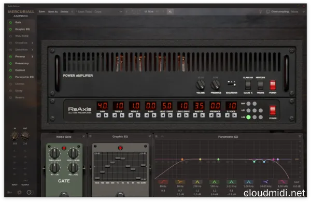Decrease the Gain value on ReAxis preamp
Screen dimensions: 311x202
click(98, 116)
